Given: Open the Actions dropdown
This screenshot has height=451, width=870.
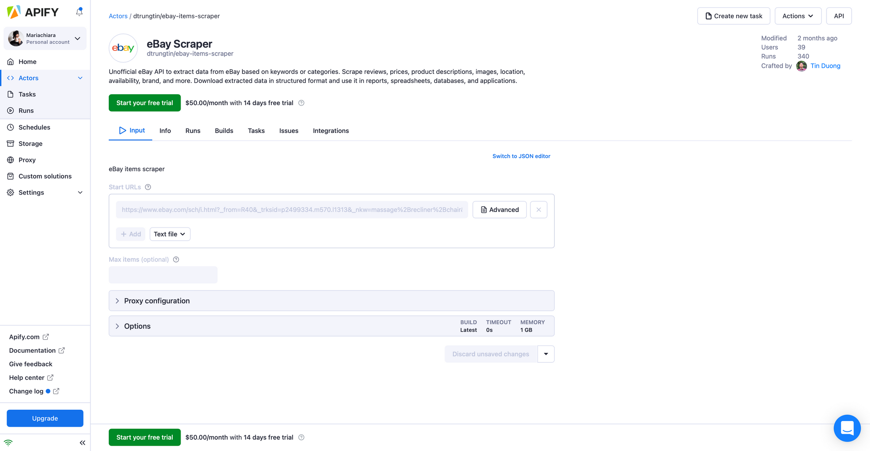Looking at the screenshot, I should point(798,16).
